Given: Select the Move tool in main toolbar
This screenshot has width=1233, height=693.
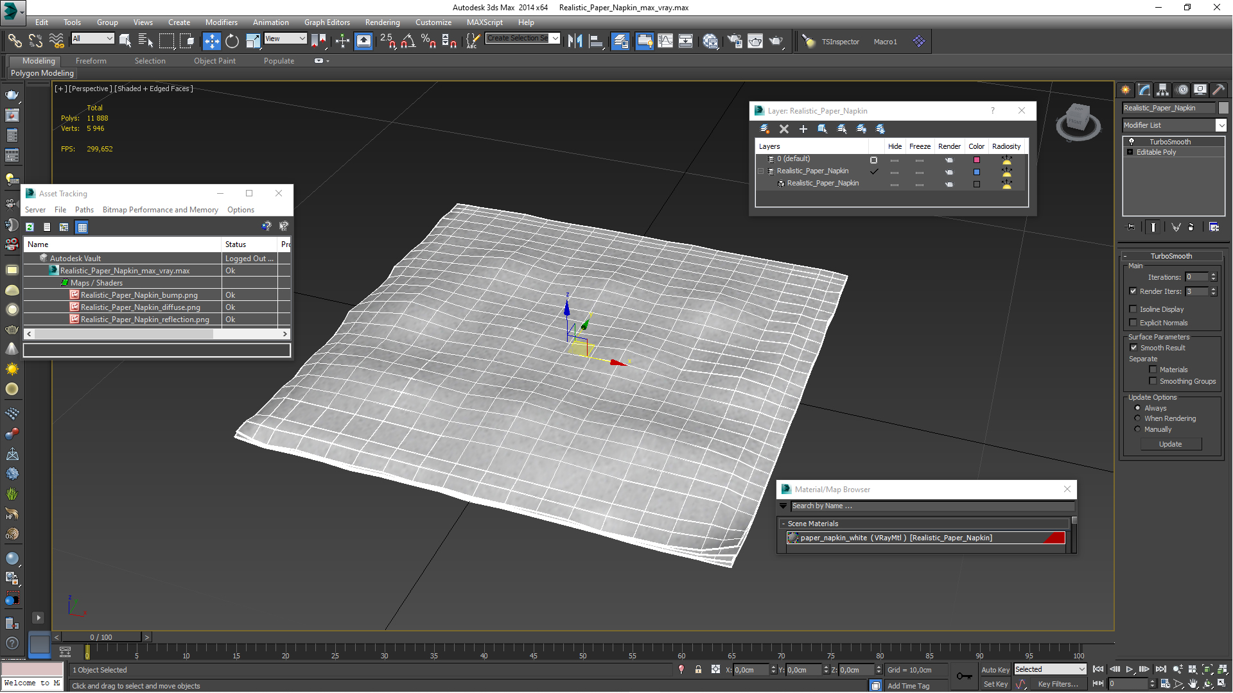Looking at the screenshot, I should pos(211,41).
